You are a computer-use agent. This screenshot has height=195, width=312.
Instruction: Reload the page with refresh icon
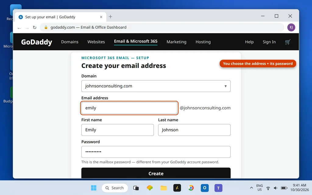35,27
